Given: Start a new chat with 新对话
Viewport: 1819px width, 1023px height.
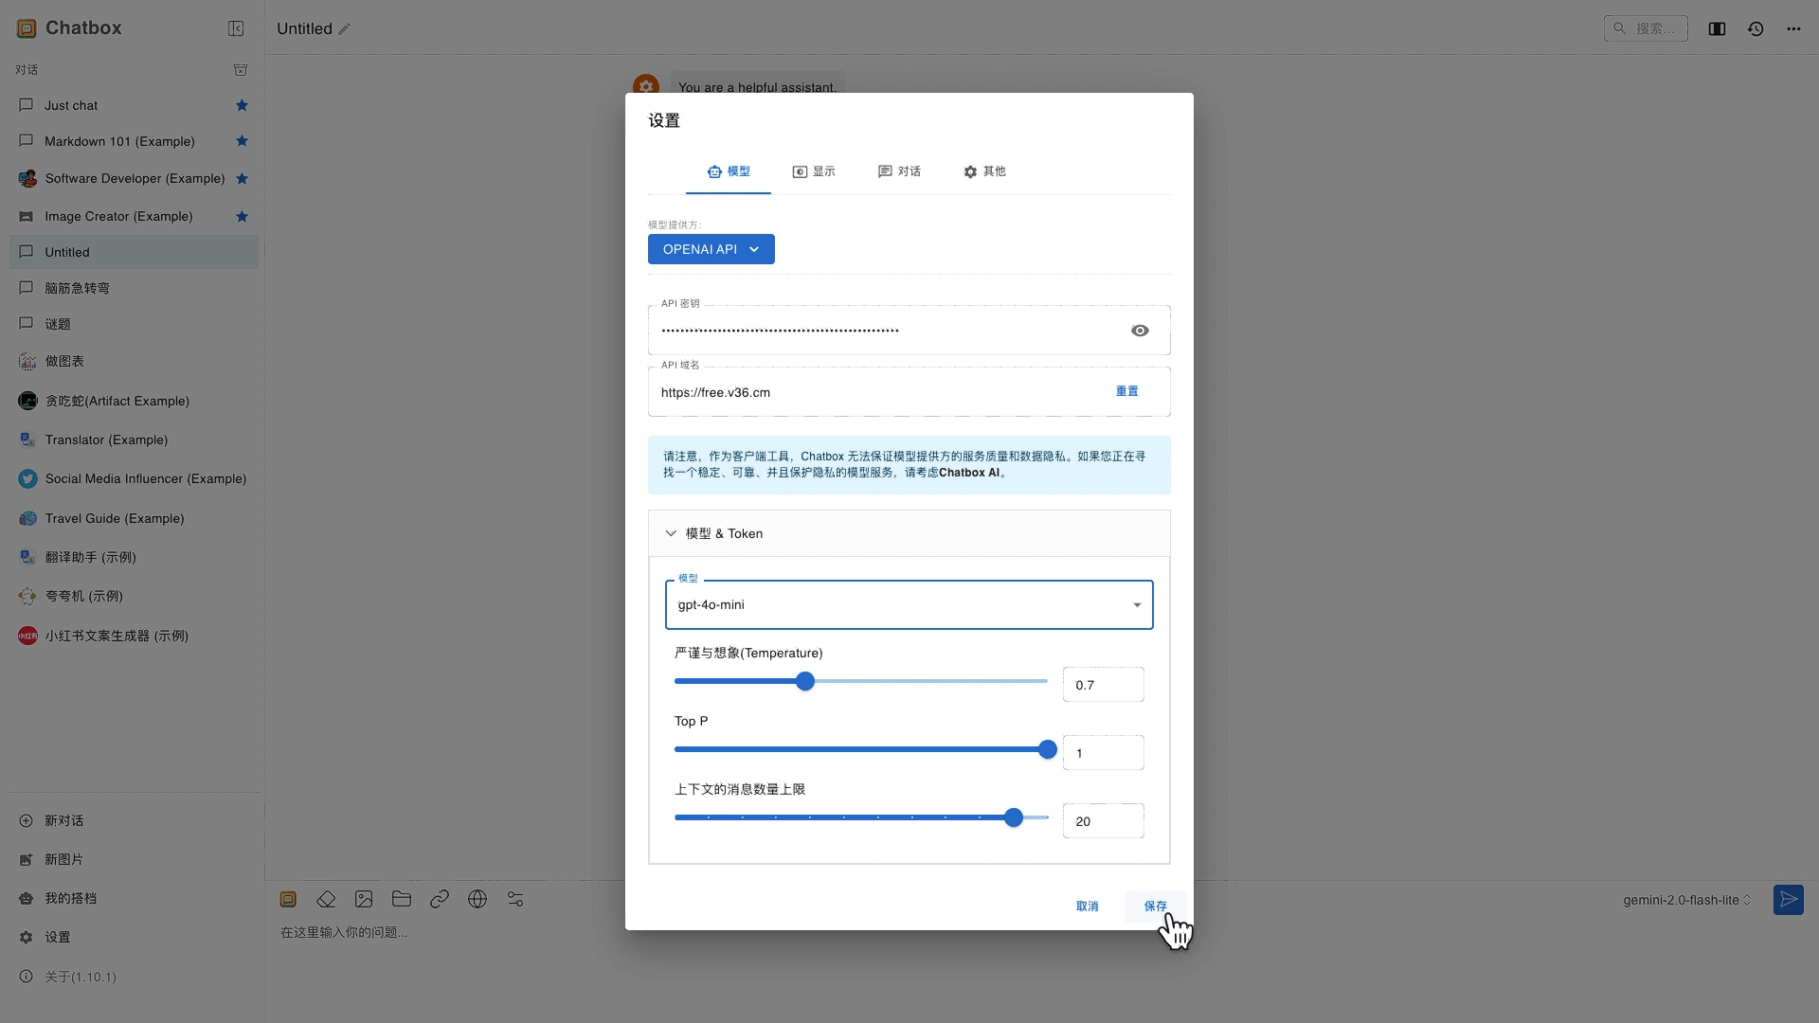Looking at the screenshot, I should 133,821.
